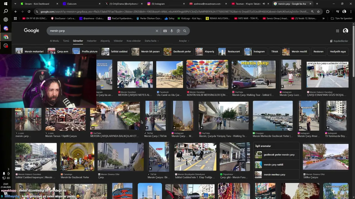
Task: Open REMAX AVLU'DAN bookmark
Action: coord(218,19)
